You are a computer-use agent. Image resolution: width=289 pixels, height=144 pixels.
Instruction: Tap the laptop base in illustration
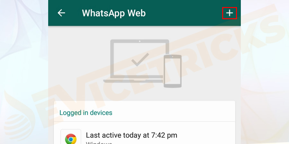133,81
